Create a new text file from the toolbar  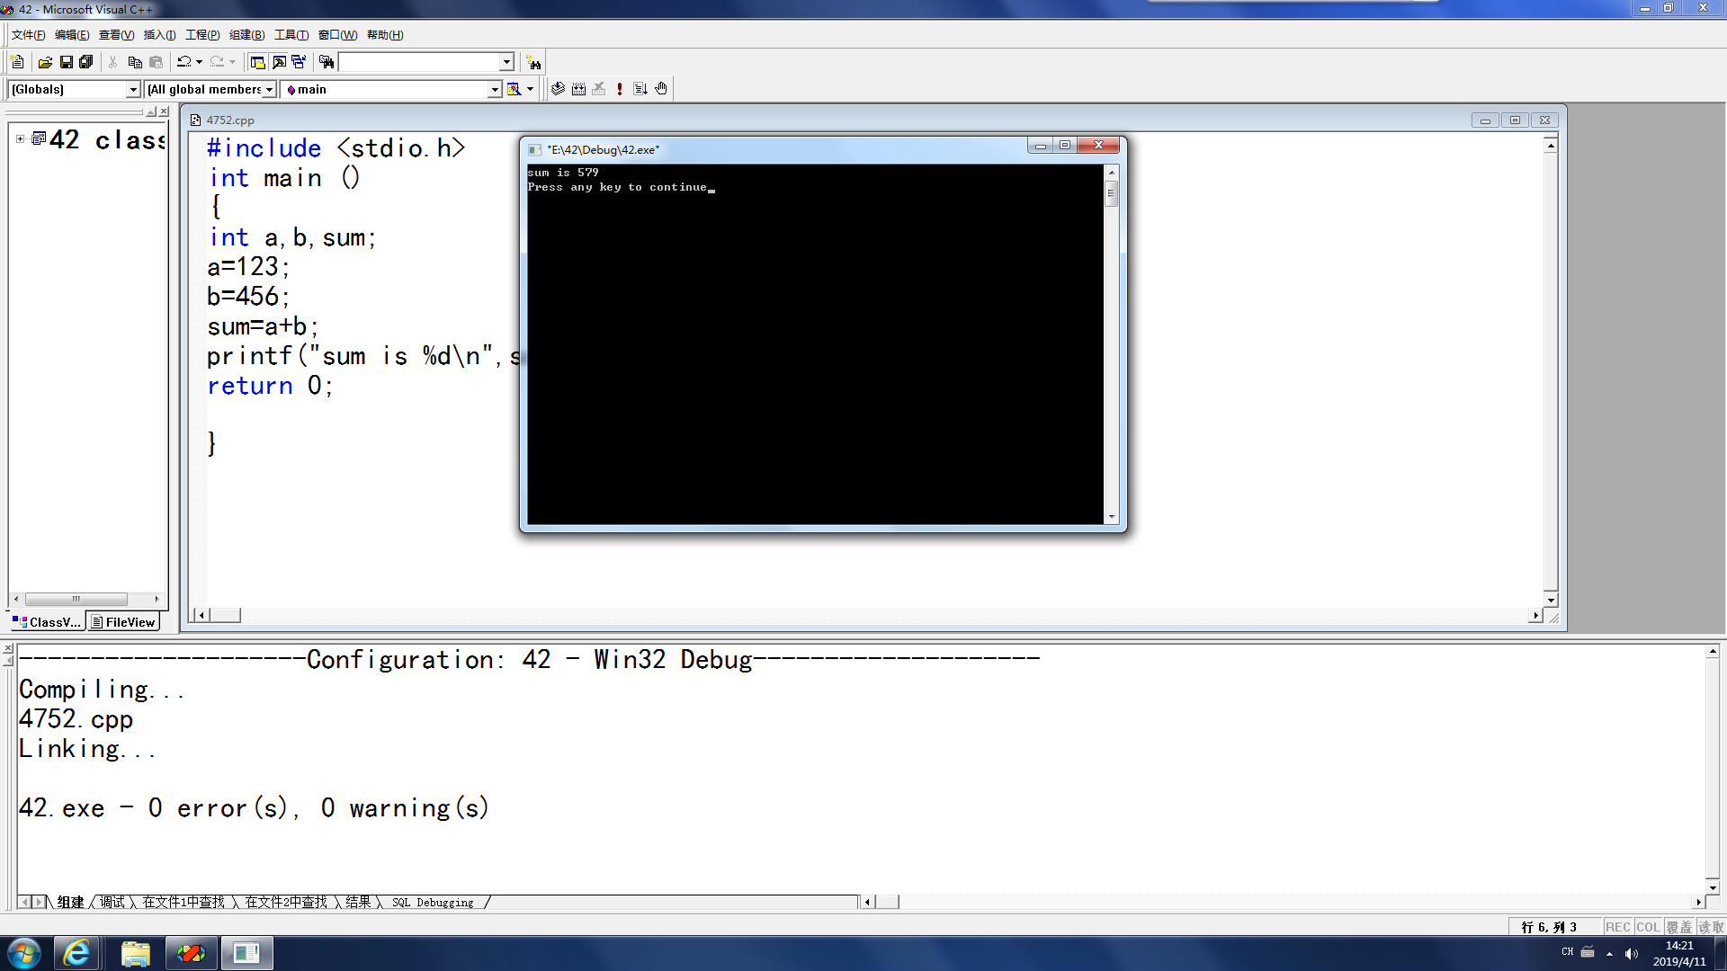pyautogui.click(x=17, y=62)
